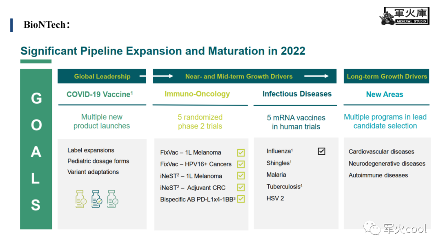Click the New Areas column heading
The width and height of the screenshot is (441, 248).
(385, 94)
